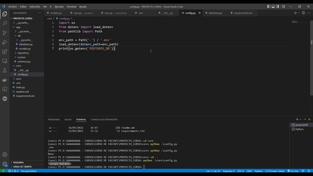The image size is (313, 176).
Task: Show the CONSOLA DE DEPURACIÓN tab
Action: [104, 119]
